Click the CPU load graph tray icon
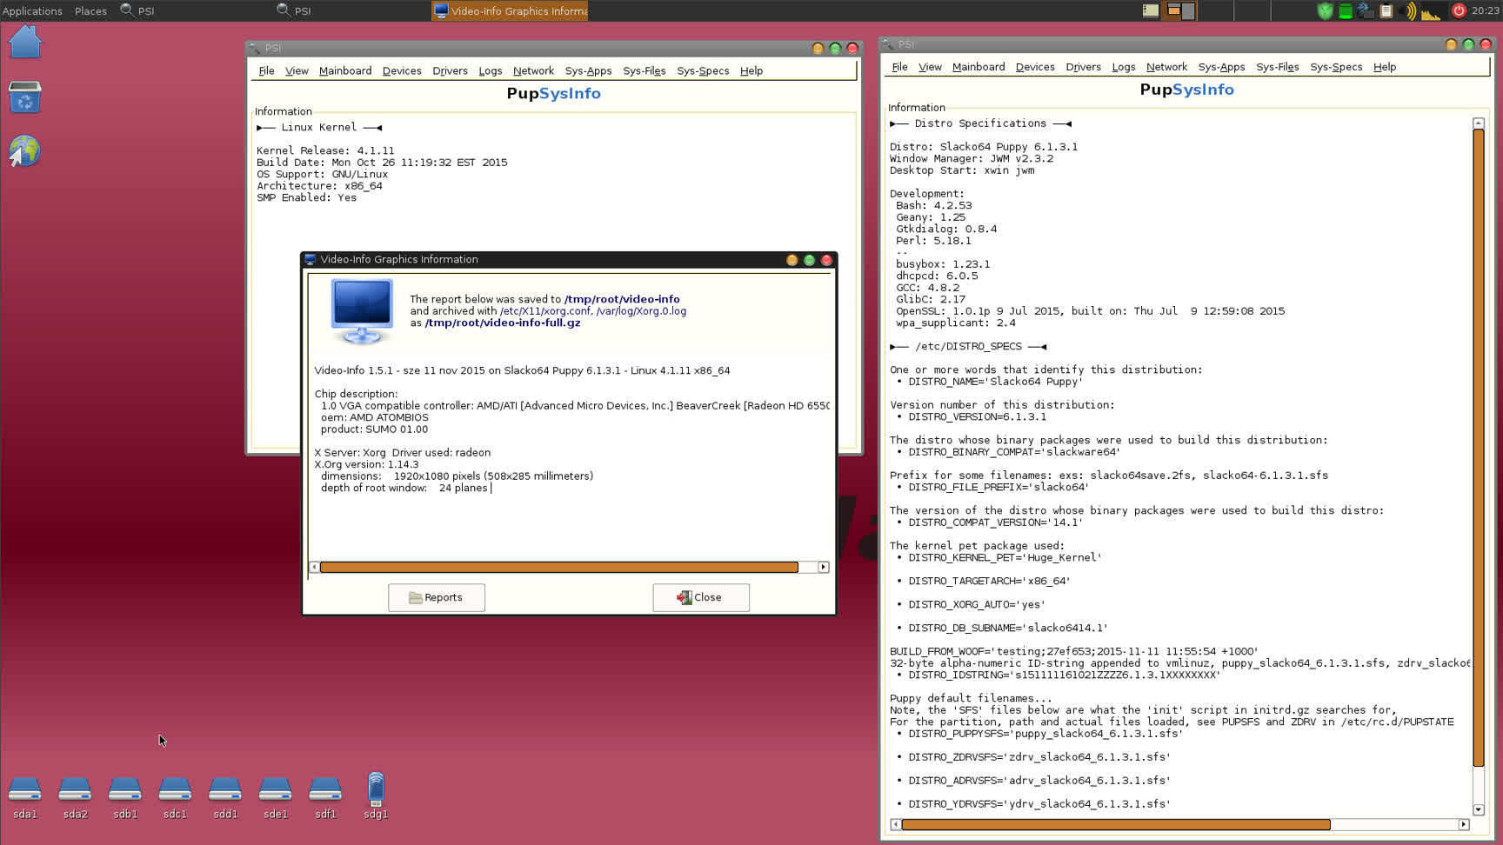This screenshot has width=1503, height=845. [1431, 11]
